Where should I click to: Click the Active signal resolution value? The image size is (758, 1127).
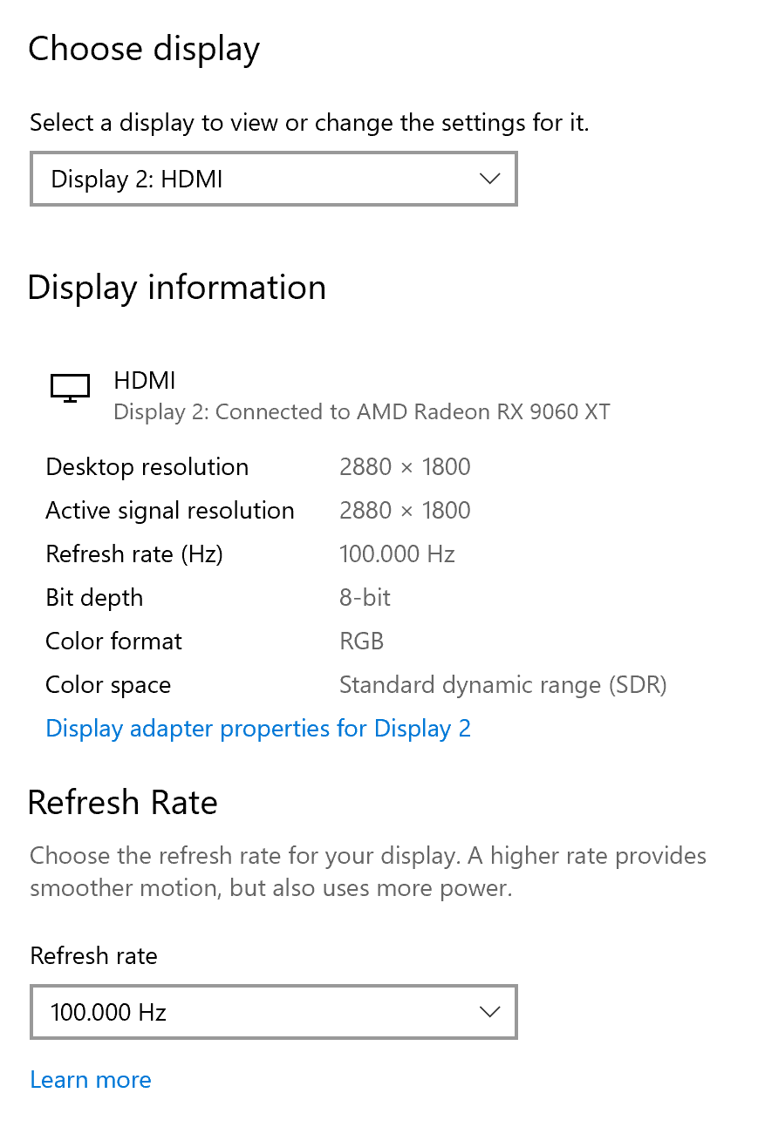(x=405, y=510)
